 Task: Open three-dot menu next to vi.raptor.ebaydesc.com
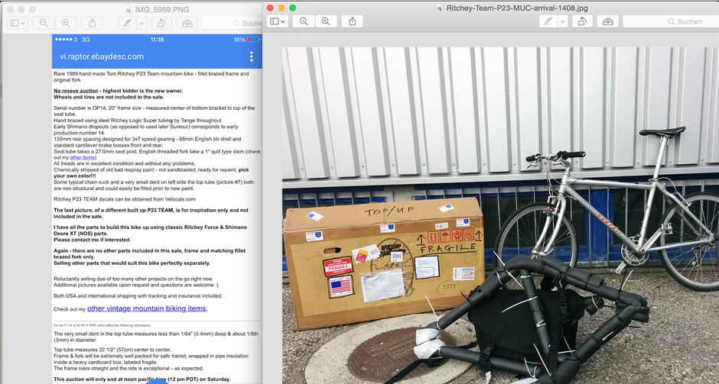(x=252, y=56)
